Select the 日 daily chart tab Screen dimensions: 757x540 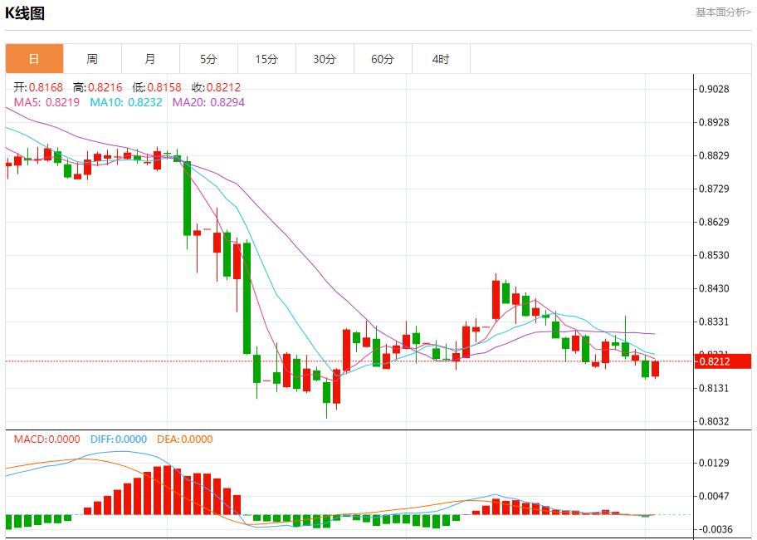pyautogui.click(x=34, y=59)
